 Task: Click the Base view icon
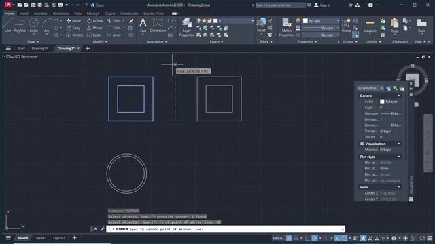421,25
